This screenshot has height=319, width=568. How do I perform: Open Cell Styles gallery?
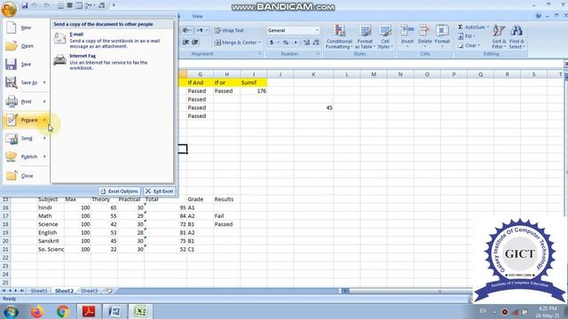(385, 37)
